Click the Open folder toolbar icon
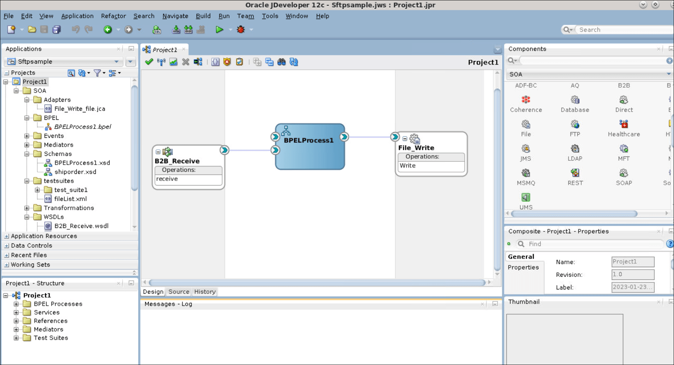 (32, 30)
